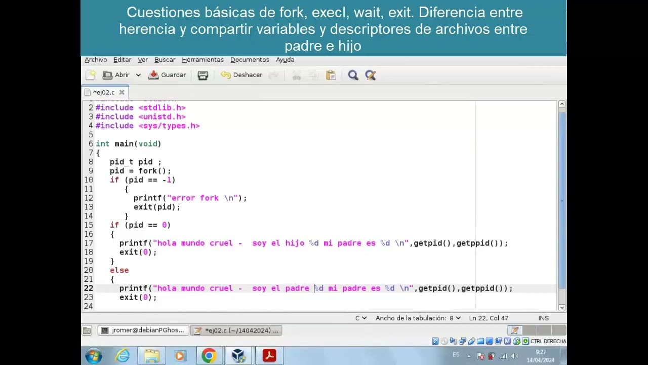Open VirtualBox from taskbar

[x=238, y=356]
